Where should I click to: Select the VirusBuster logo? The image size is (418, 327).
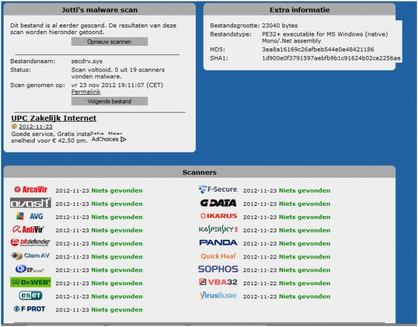218,295
